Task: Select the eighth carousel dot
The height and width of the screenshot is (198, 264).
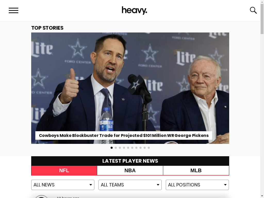Action: point(141,148)
